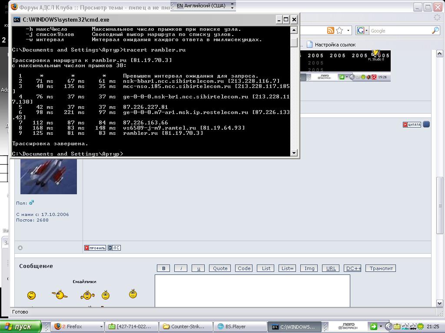Insert a Quote tag
445x333 pixels.
point(220,268)
